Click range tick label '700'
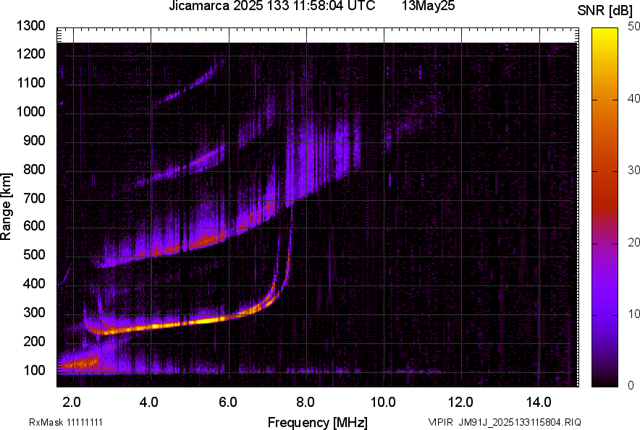Screen dimensions: 640x430 [x=34, y=198]
